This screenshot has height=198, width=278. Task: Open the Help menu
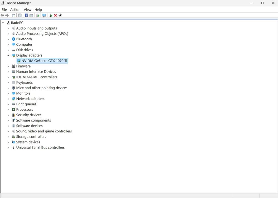coord(38,9)
